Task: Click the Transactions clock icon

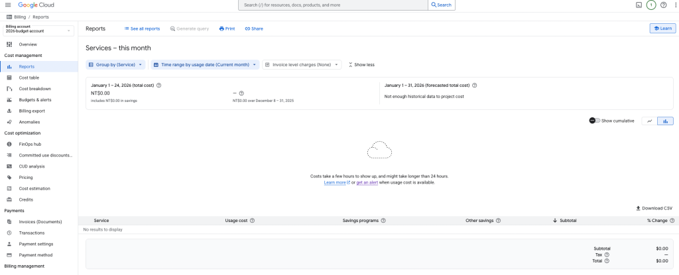Action: coord(9,233)
